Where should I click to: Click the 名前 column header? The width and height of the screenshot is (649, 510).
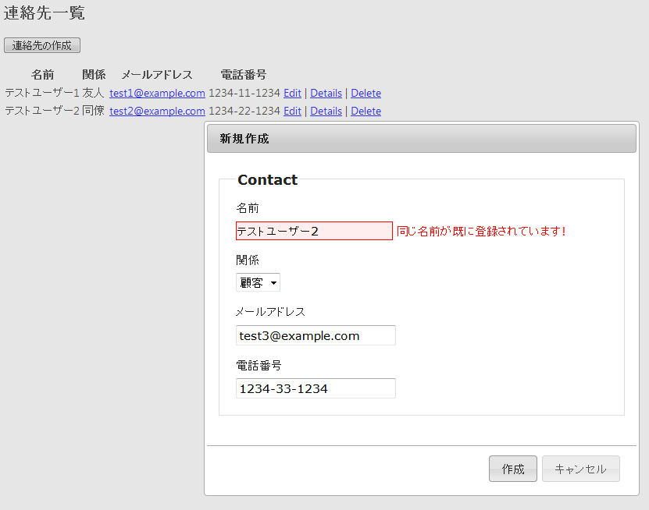pos(43,75)
